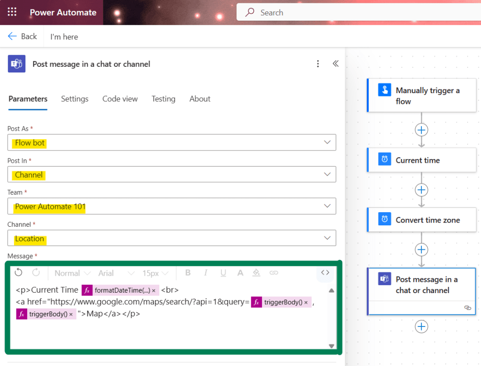
Task: Toggle the code view icon in editor
Action: coord(325,272)
